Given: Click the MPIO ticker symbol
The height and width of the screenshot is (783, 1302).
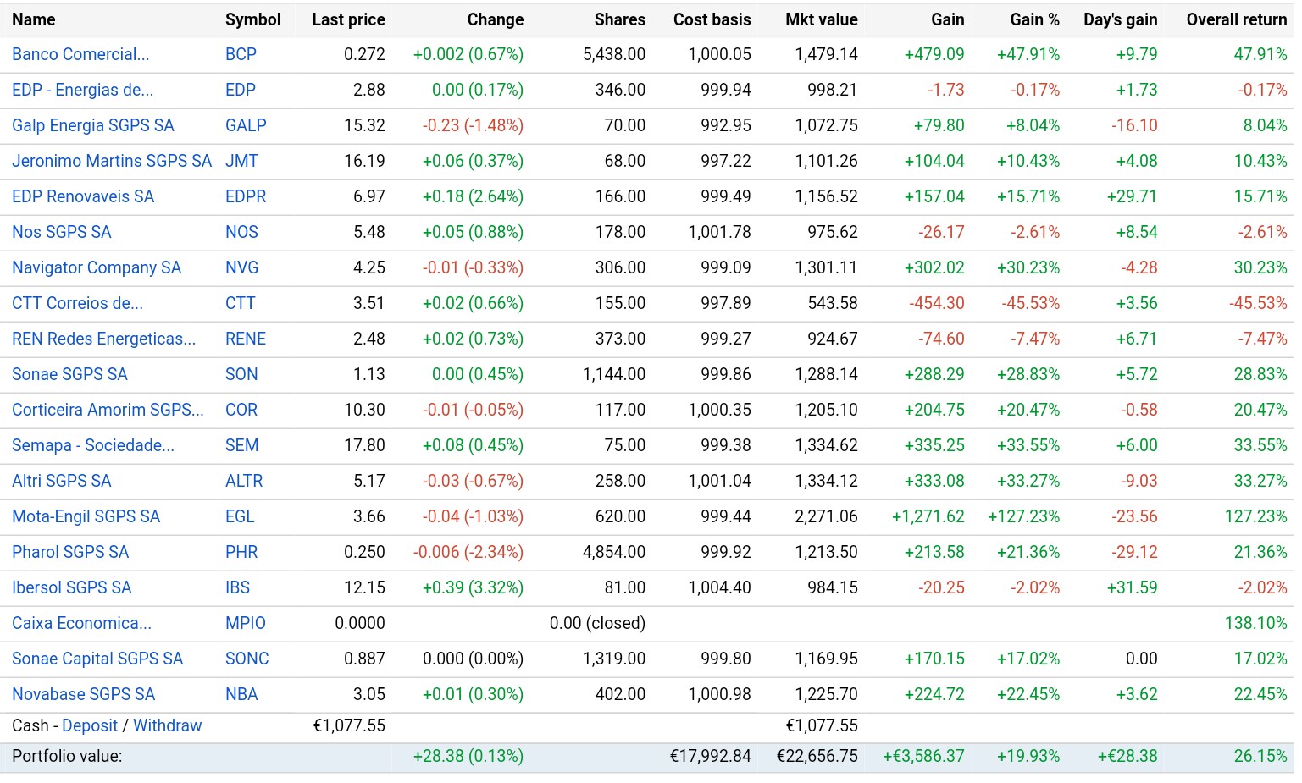Looking at the screenshot, I should [245, 623].
